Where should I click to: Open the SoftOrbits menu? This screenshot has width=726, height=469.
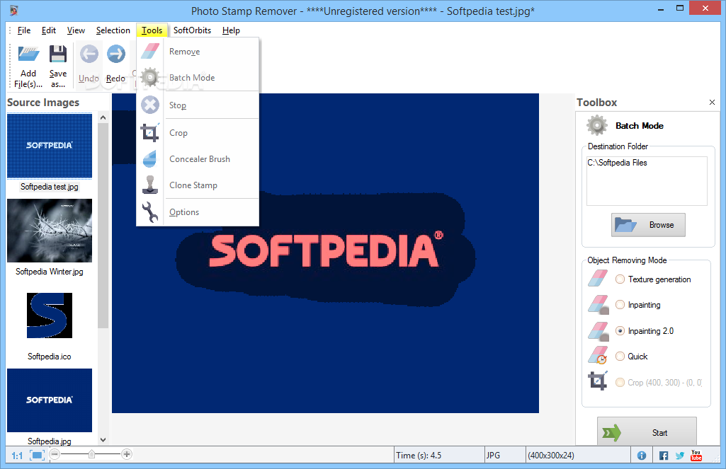pyautogui.click(x=192, y=30)
